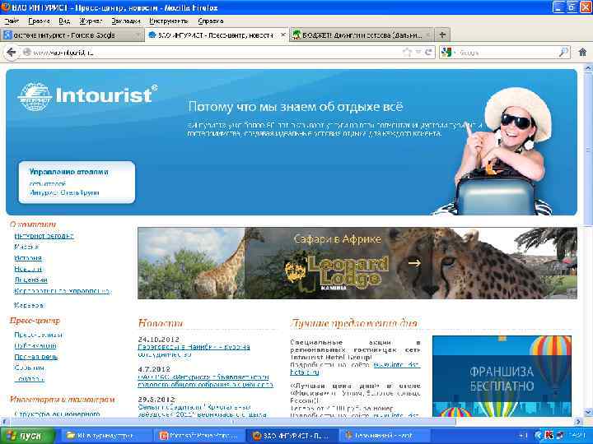593x444 pixels.
Task: Open the hotel group website link in offers
Action: tap(396, 365)
